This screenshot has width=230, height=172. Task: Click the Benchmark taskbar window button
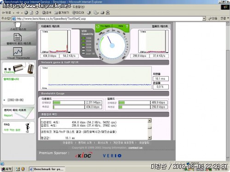[x=47, y=169]
